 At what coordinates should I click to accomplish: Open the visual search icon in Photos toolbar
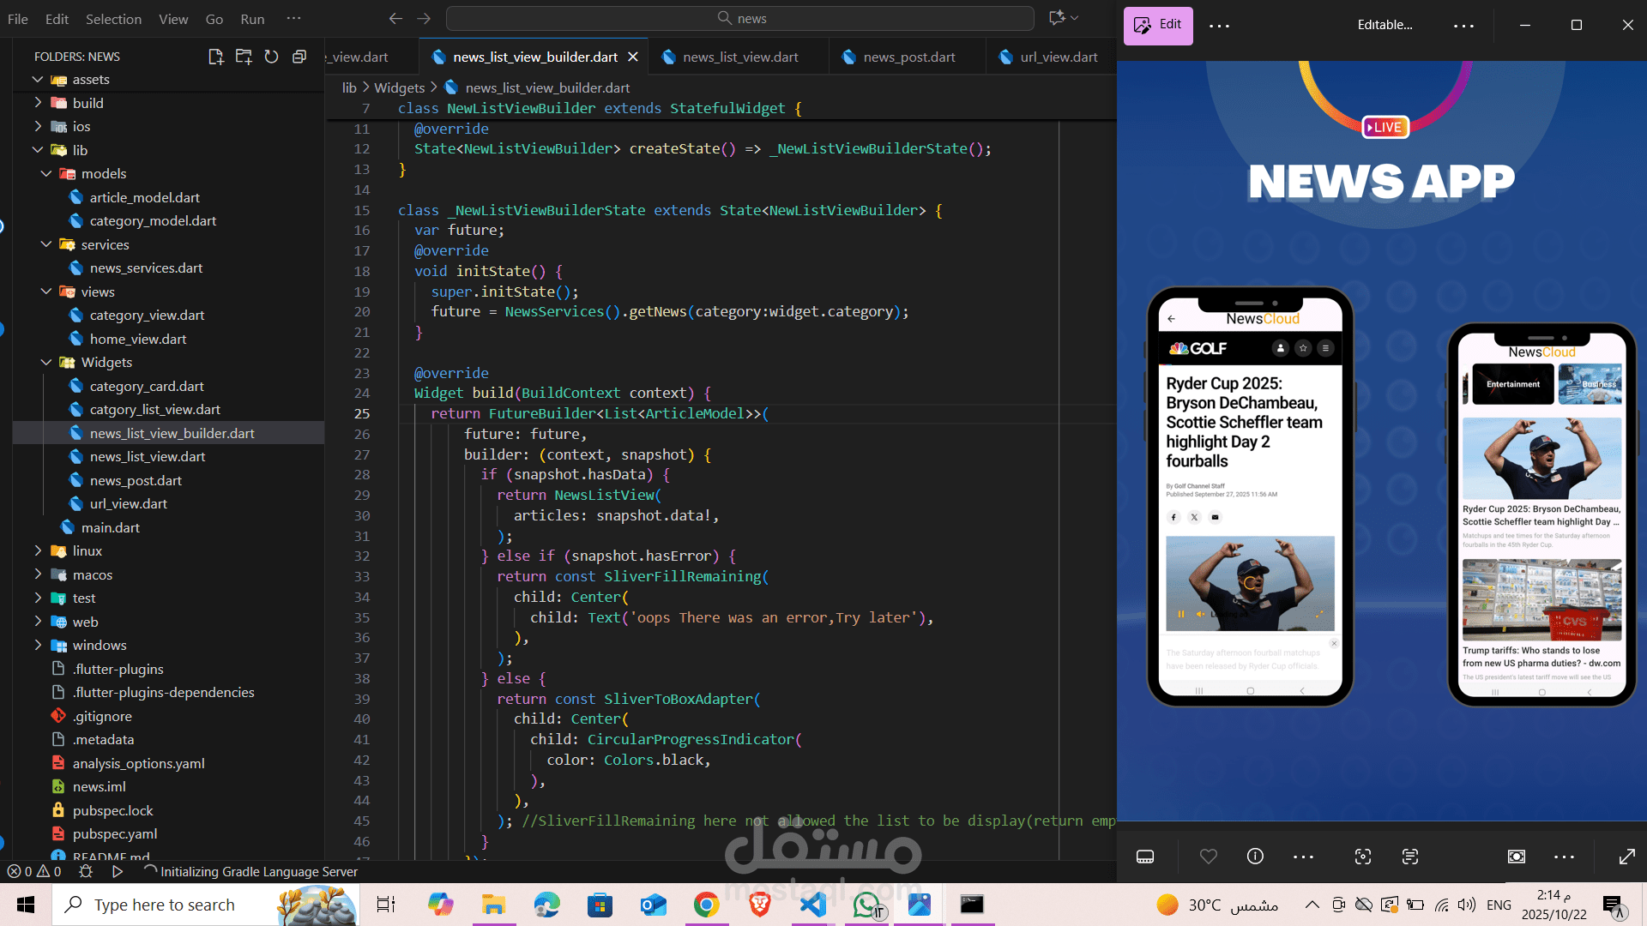coord(1363,857)
